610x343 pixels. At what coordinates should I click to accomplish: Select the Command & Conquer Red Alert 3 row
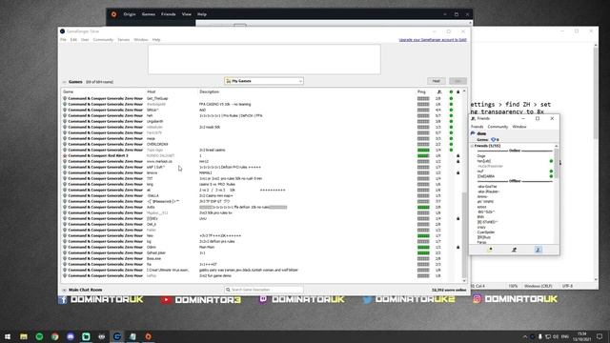(x=260, y=155)
